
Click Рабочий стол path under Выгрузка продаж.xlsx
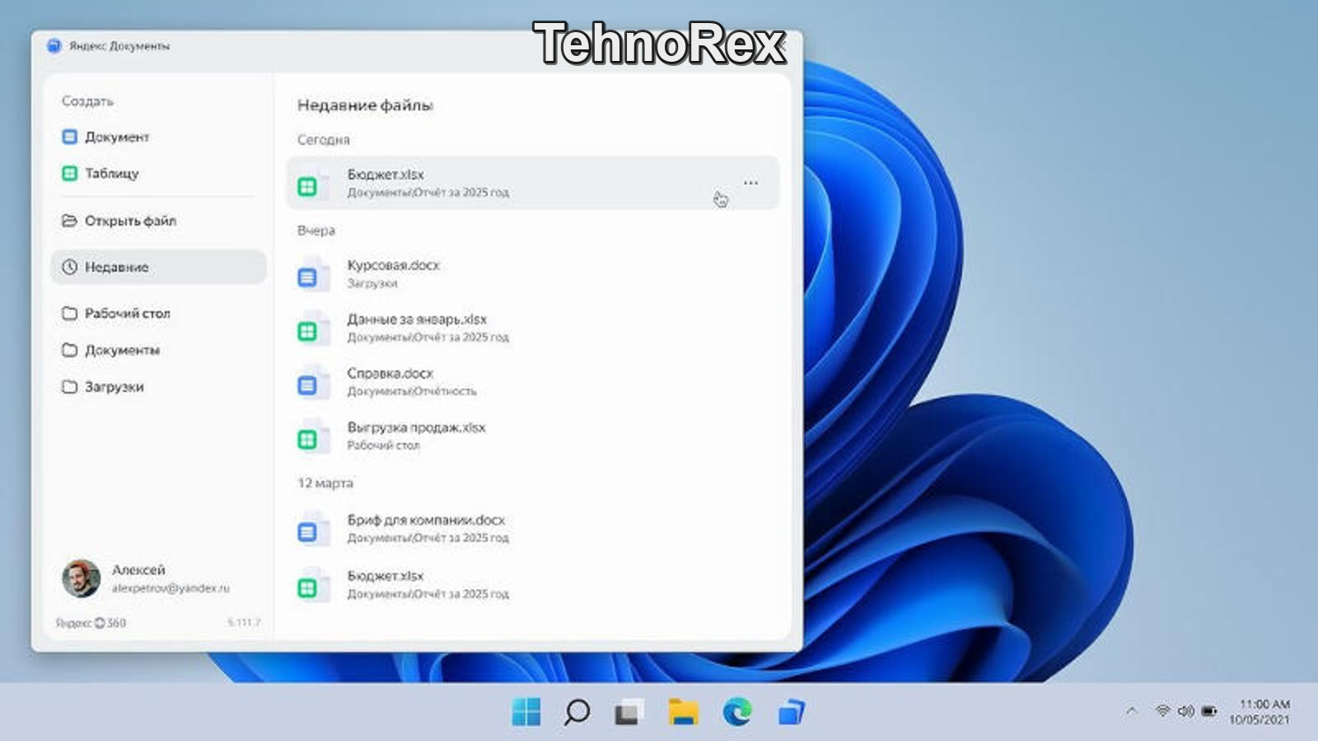(x=383, y=445)
